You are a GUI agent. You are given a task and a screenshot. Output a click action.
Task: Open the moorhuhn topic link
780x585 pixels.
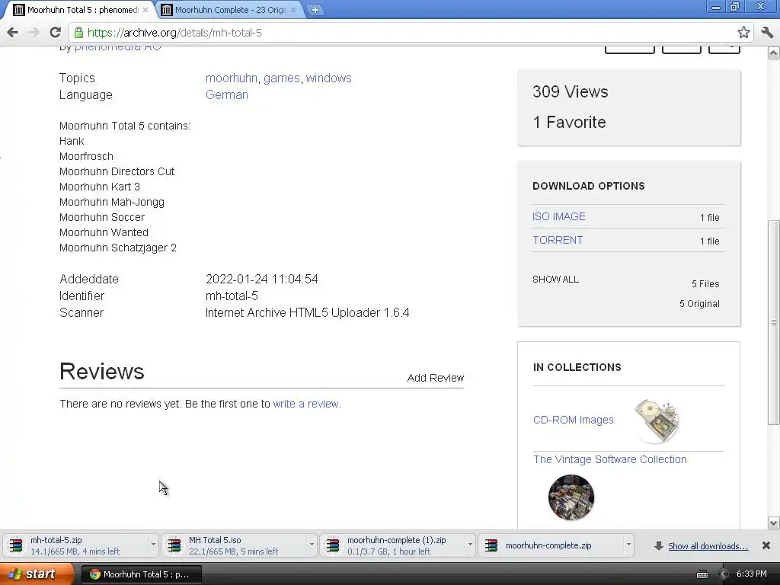pos(232,78)
